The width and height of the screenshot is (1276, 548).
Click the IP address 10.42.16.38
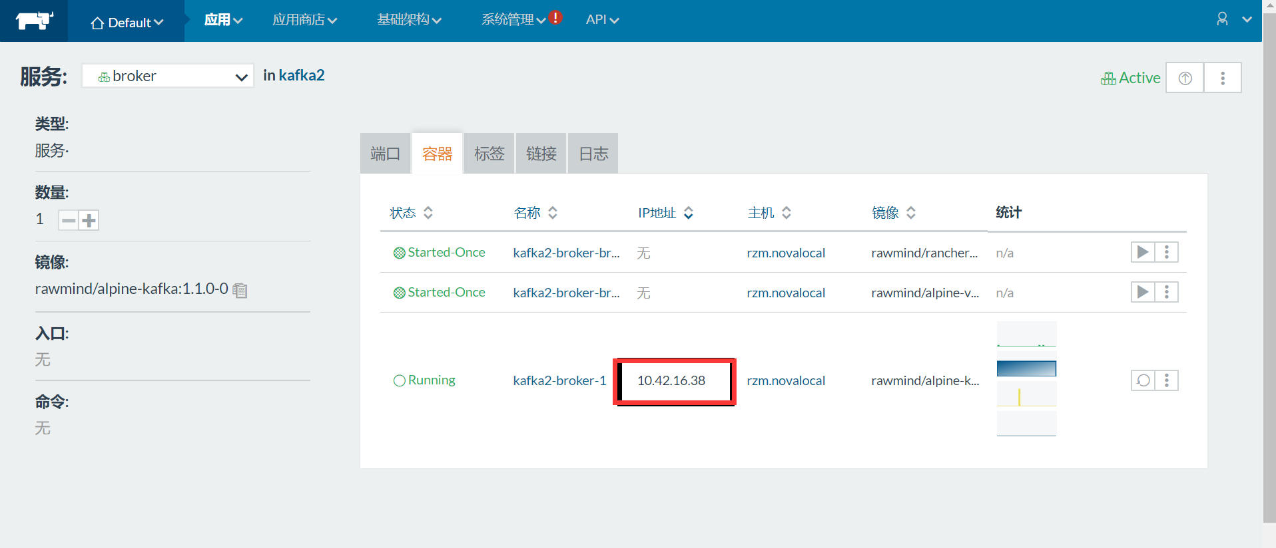click(671, 380)
